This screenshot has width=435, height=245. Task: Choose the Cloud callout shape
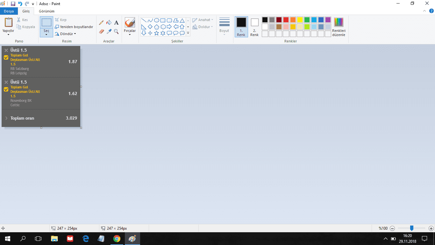tap(182, 33)
